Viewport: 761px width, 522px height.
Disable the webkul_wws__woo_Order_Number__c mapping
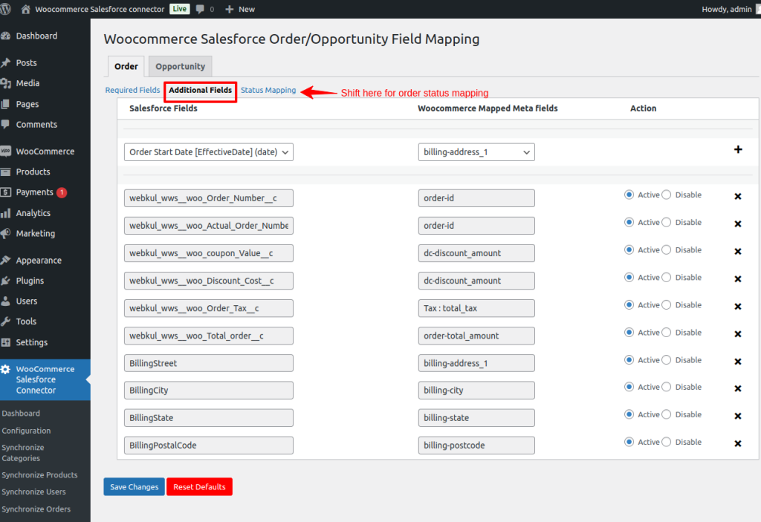(667, 195)
